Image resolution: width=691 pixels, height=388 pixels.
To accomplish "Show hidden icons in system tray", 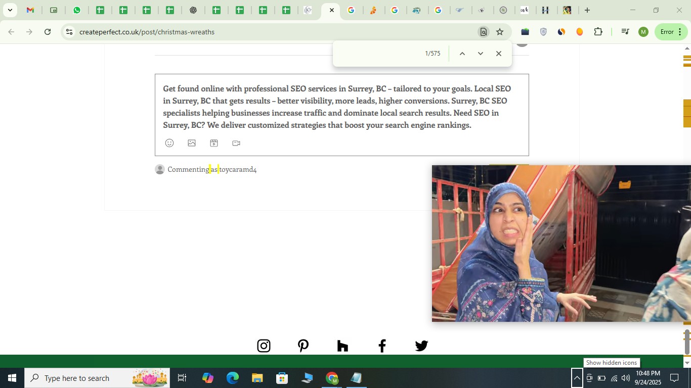I will 577,378.
